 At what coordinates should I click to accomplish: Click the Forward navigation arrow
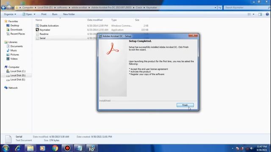(x=9, y=8)
